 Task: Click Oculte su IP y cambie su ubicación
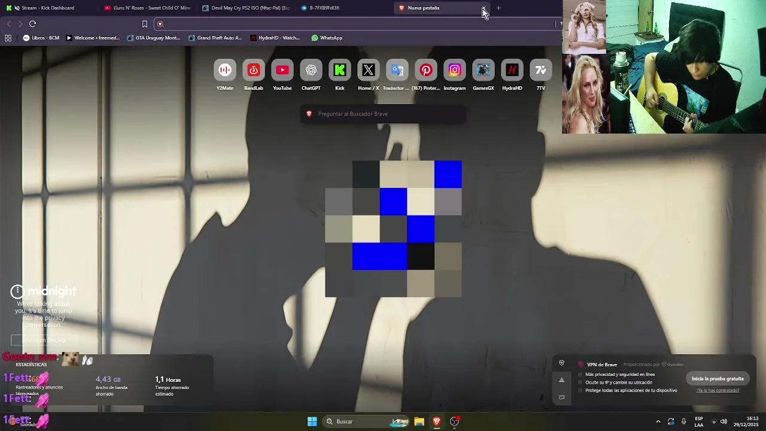(619, 383)
